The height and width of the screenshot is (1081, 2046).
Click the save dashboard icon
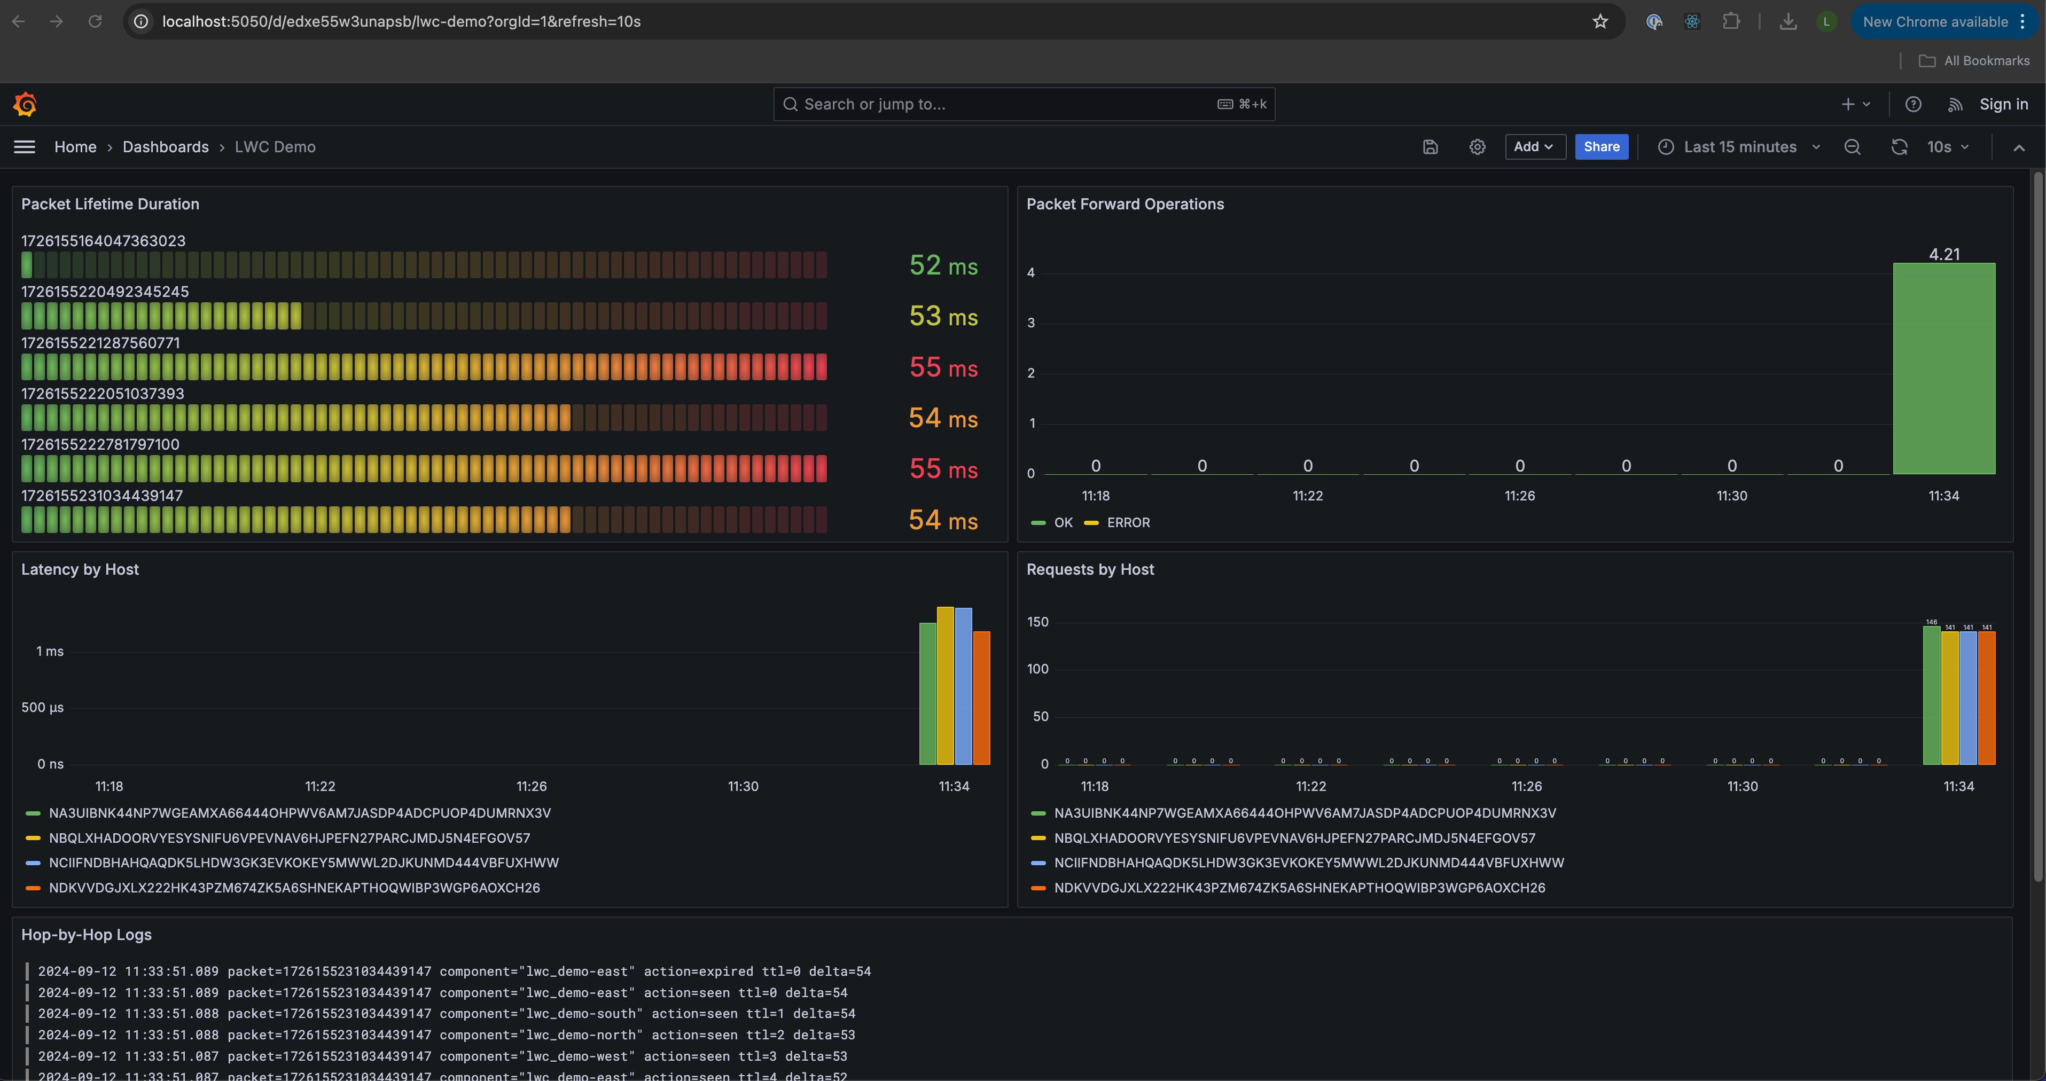click(x=1431, y=147)
